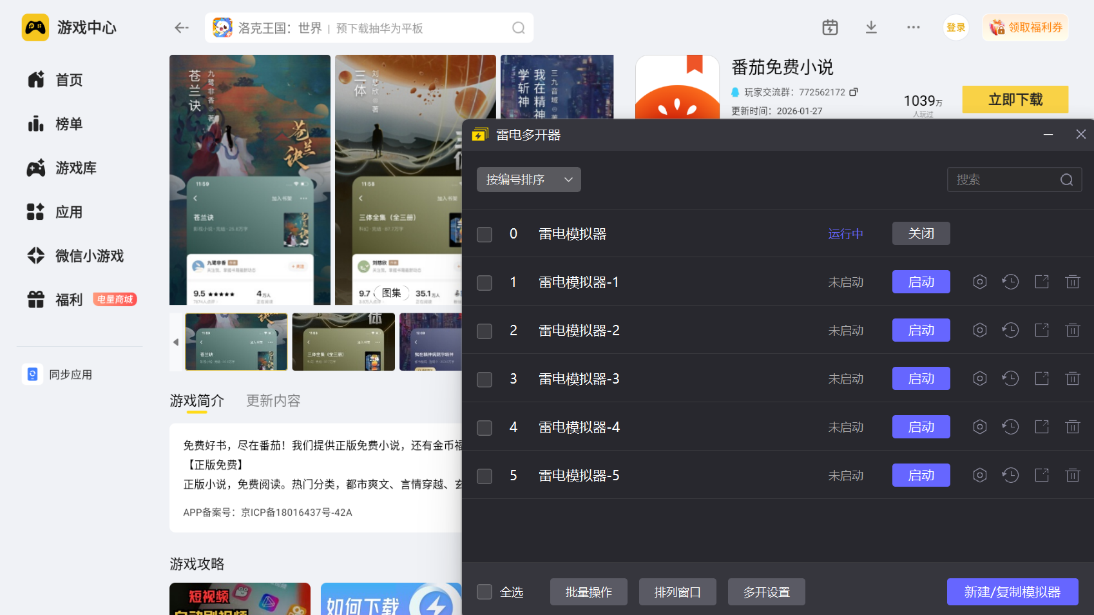The image size is (1094, 615).
Task: Delete the 雷电模拟器-2 instance
Action: tap(1073, 330)
